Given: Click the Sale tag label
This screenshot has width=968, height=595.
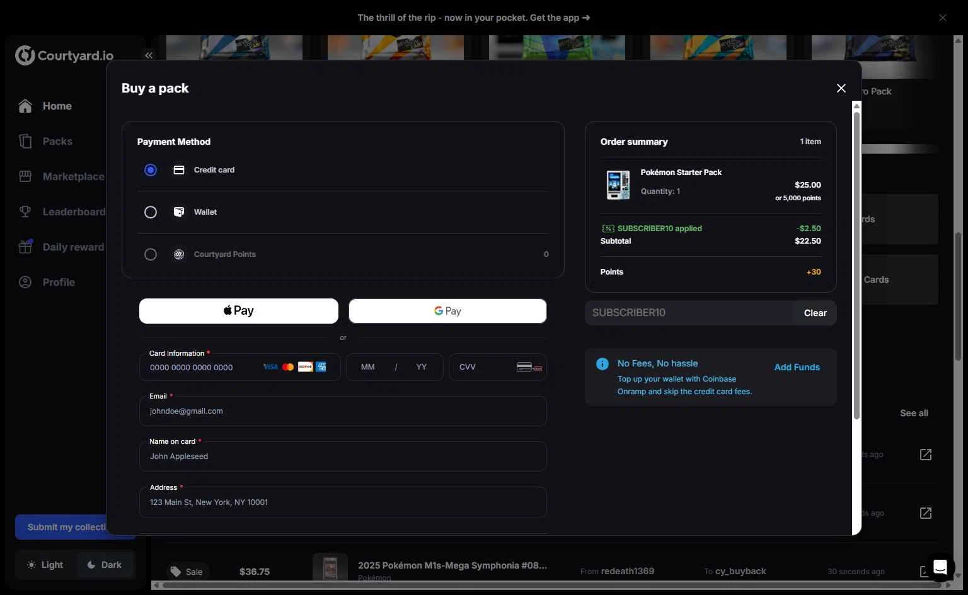Looking at the screenshot, I should (189, 572).
